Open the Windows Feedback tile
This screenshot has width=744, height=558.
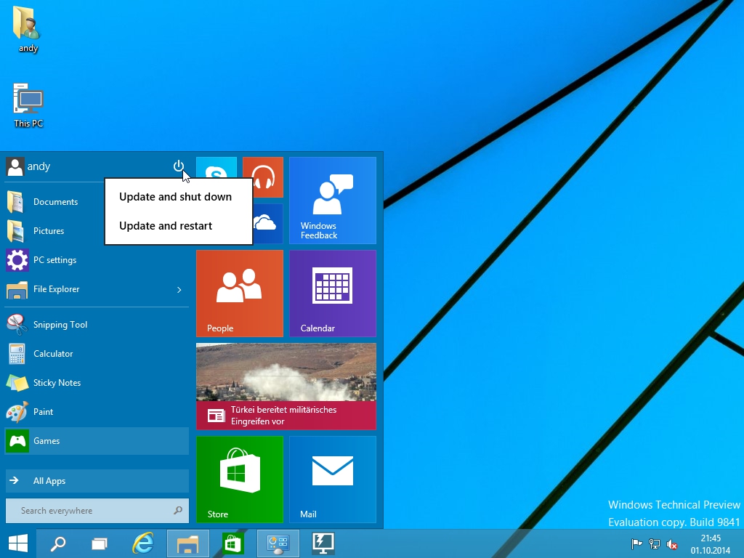[x=333, y=201]
